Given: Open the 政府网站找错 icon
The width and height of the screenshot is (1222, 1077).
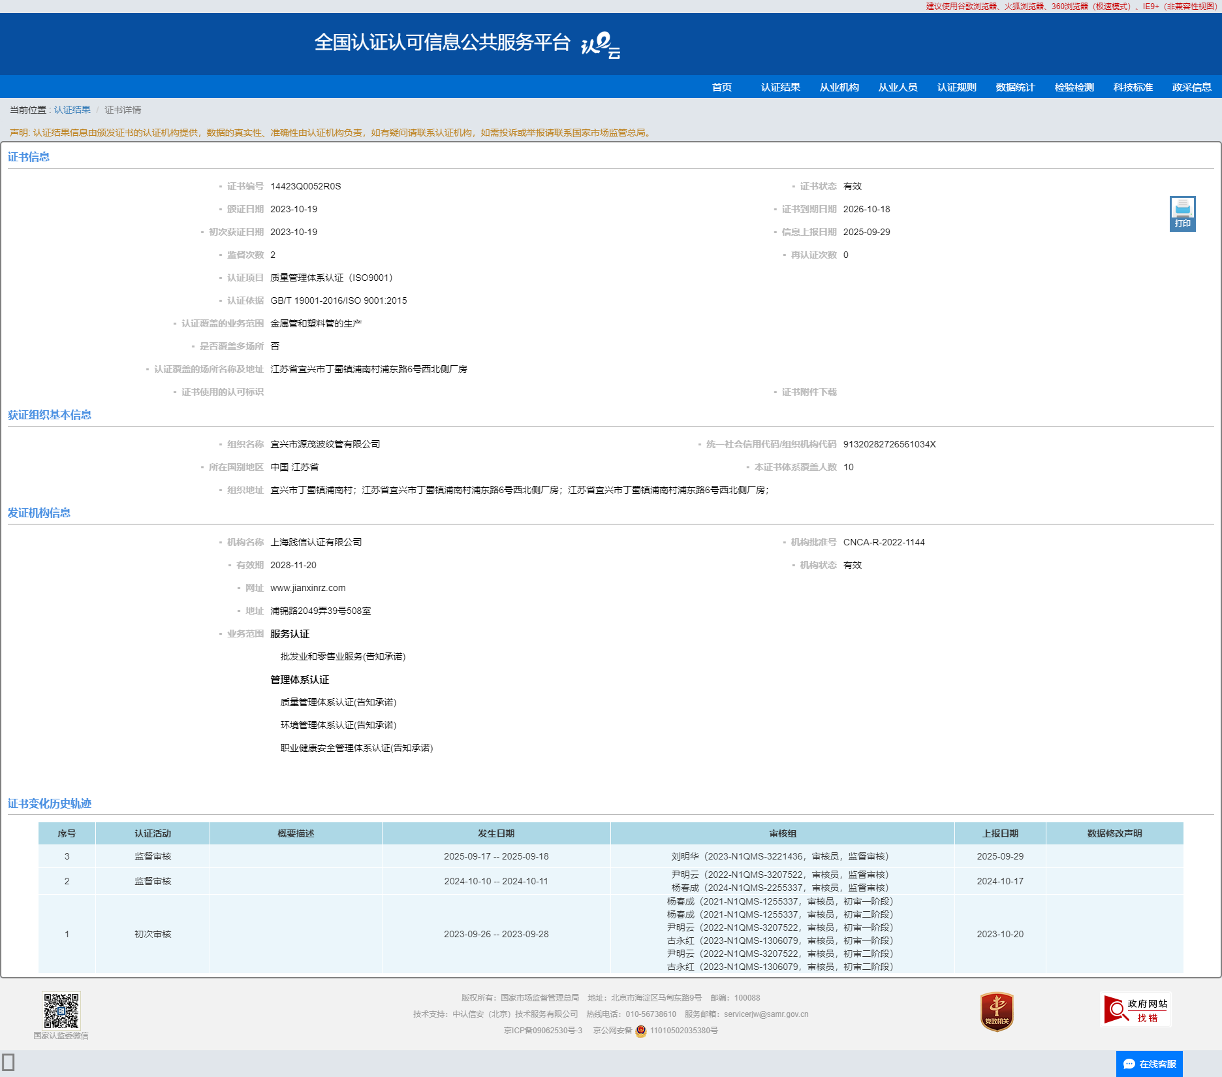Looking at the screenshot, I should (1136, 1010).
